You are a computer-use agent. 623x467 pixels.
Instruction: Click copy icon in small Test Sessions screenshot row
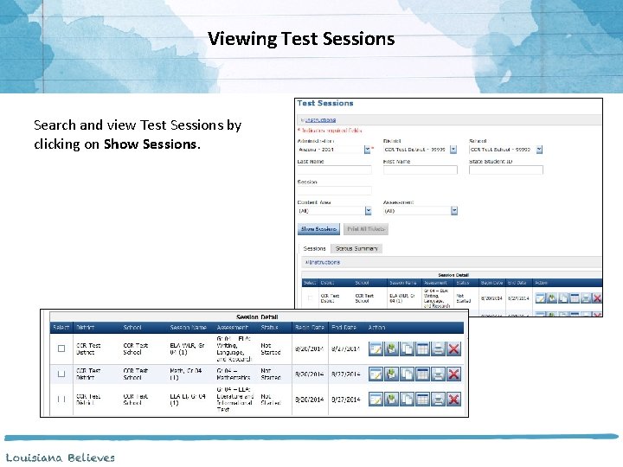[x=563, y=297]
